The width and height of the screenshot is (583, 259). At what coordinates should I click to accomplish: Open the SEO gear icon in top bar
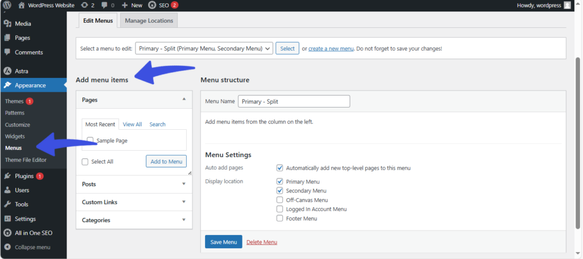(x=152, y=5)
